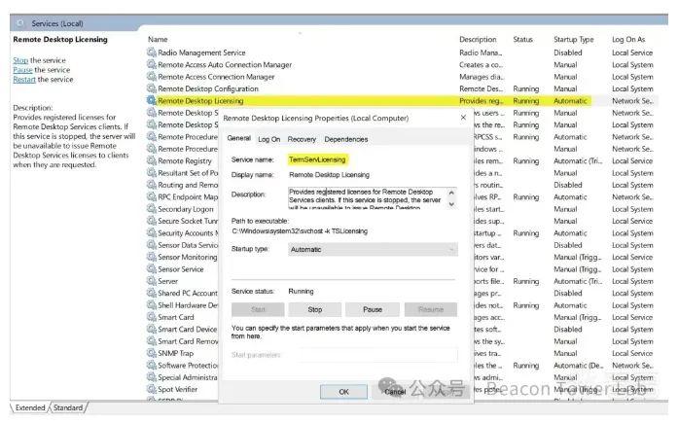The image size is (678, 423).
Task: Click the Sensor Service gear icon
Action: point(152,269)
